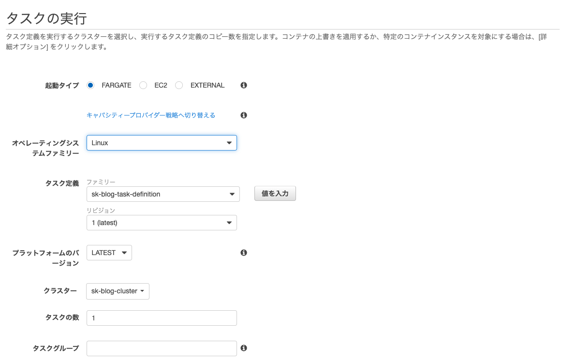Click the arrow inside the LATEST selector

coord(124,252)
